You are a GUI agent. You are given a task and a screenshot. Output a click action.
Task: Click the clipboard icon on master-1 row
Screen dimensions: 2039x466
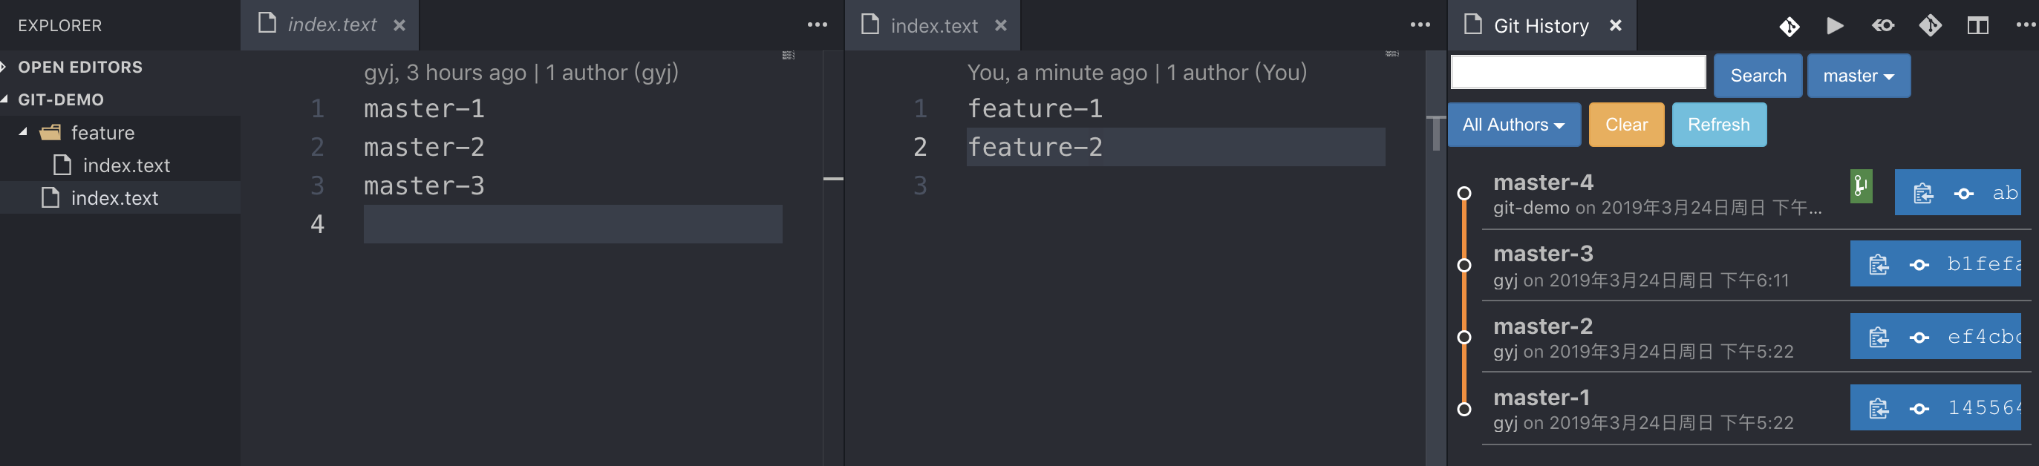pos(1879,408)
